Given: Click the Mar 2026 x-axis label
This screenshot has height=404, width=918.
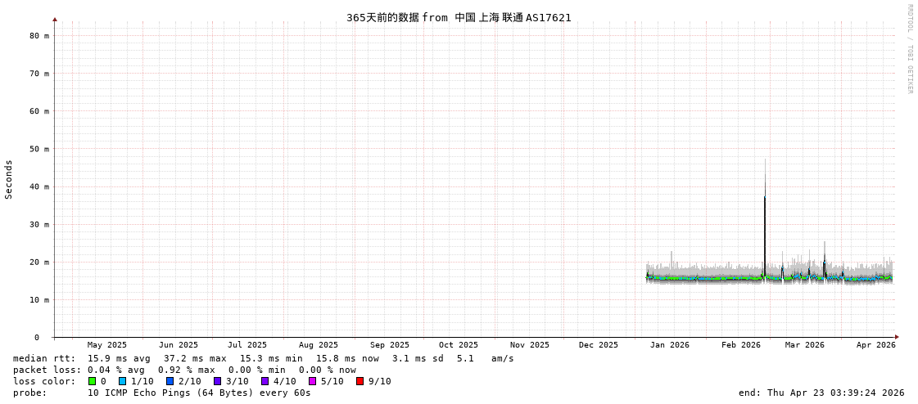Looking at the screenshot, I should [x=804, y=345].
